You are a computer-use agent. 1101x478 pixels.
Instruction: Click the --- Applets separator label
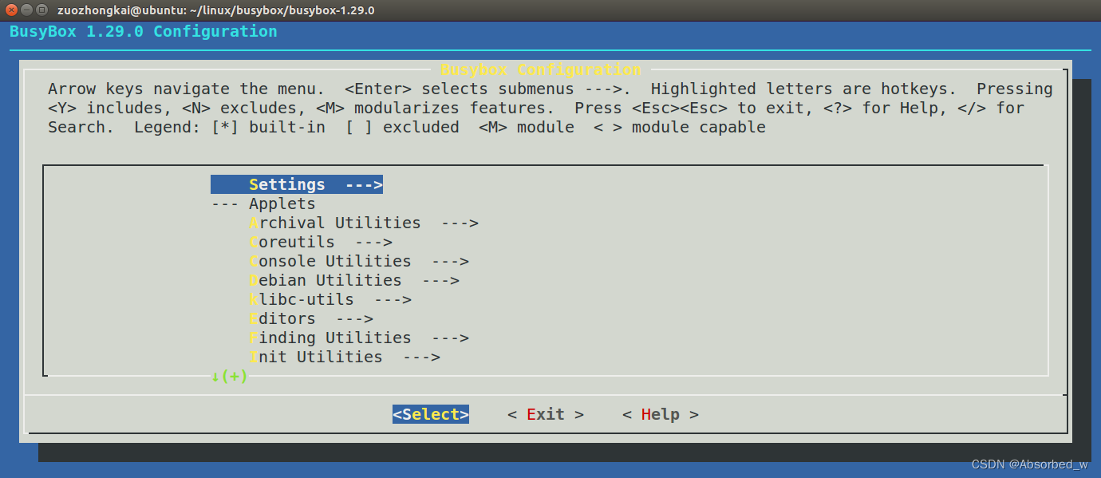(263, 203)
